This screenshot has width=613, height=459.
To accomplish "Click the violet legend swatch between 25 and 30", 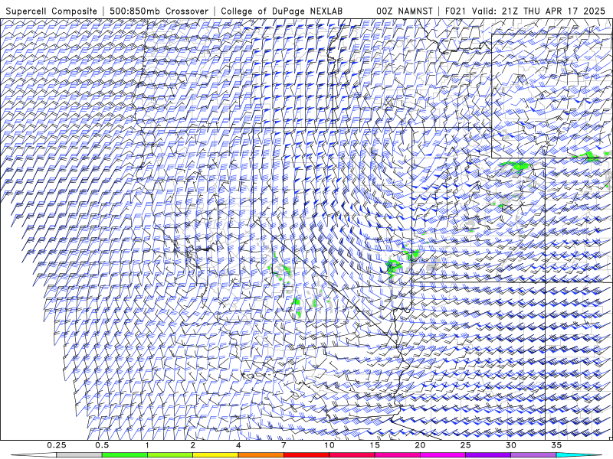I will tap(488, 455).
